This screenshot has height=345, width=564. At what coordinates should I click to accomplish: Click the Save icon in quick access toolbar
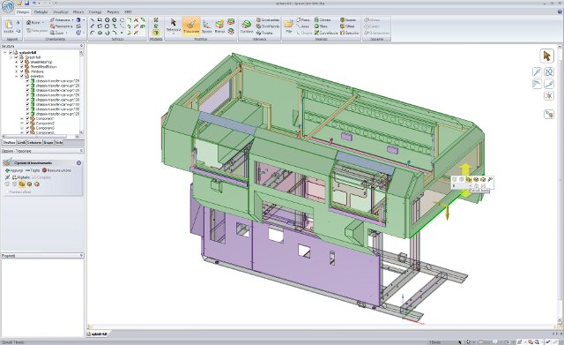click(26, 4)
